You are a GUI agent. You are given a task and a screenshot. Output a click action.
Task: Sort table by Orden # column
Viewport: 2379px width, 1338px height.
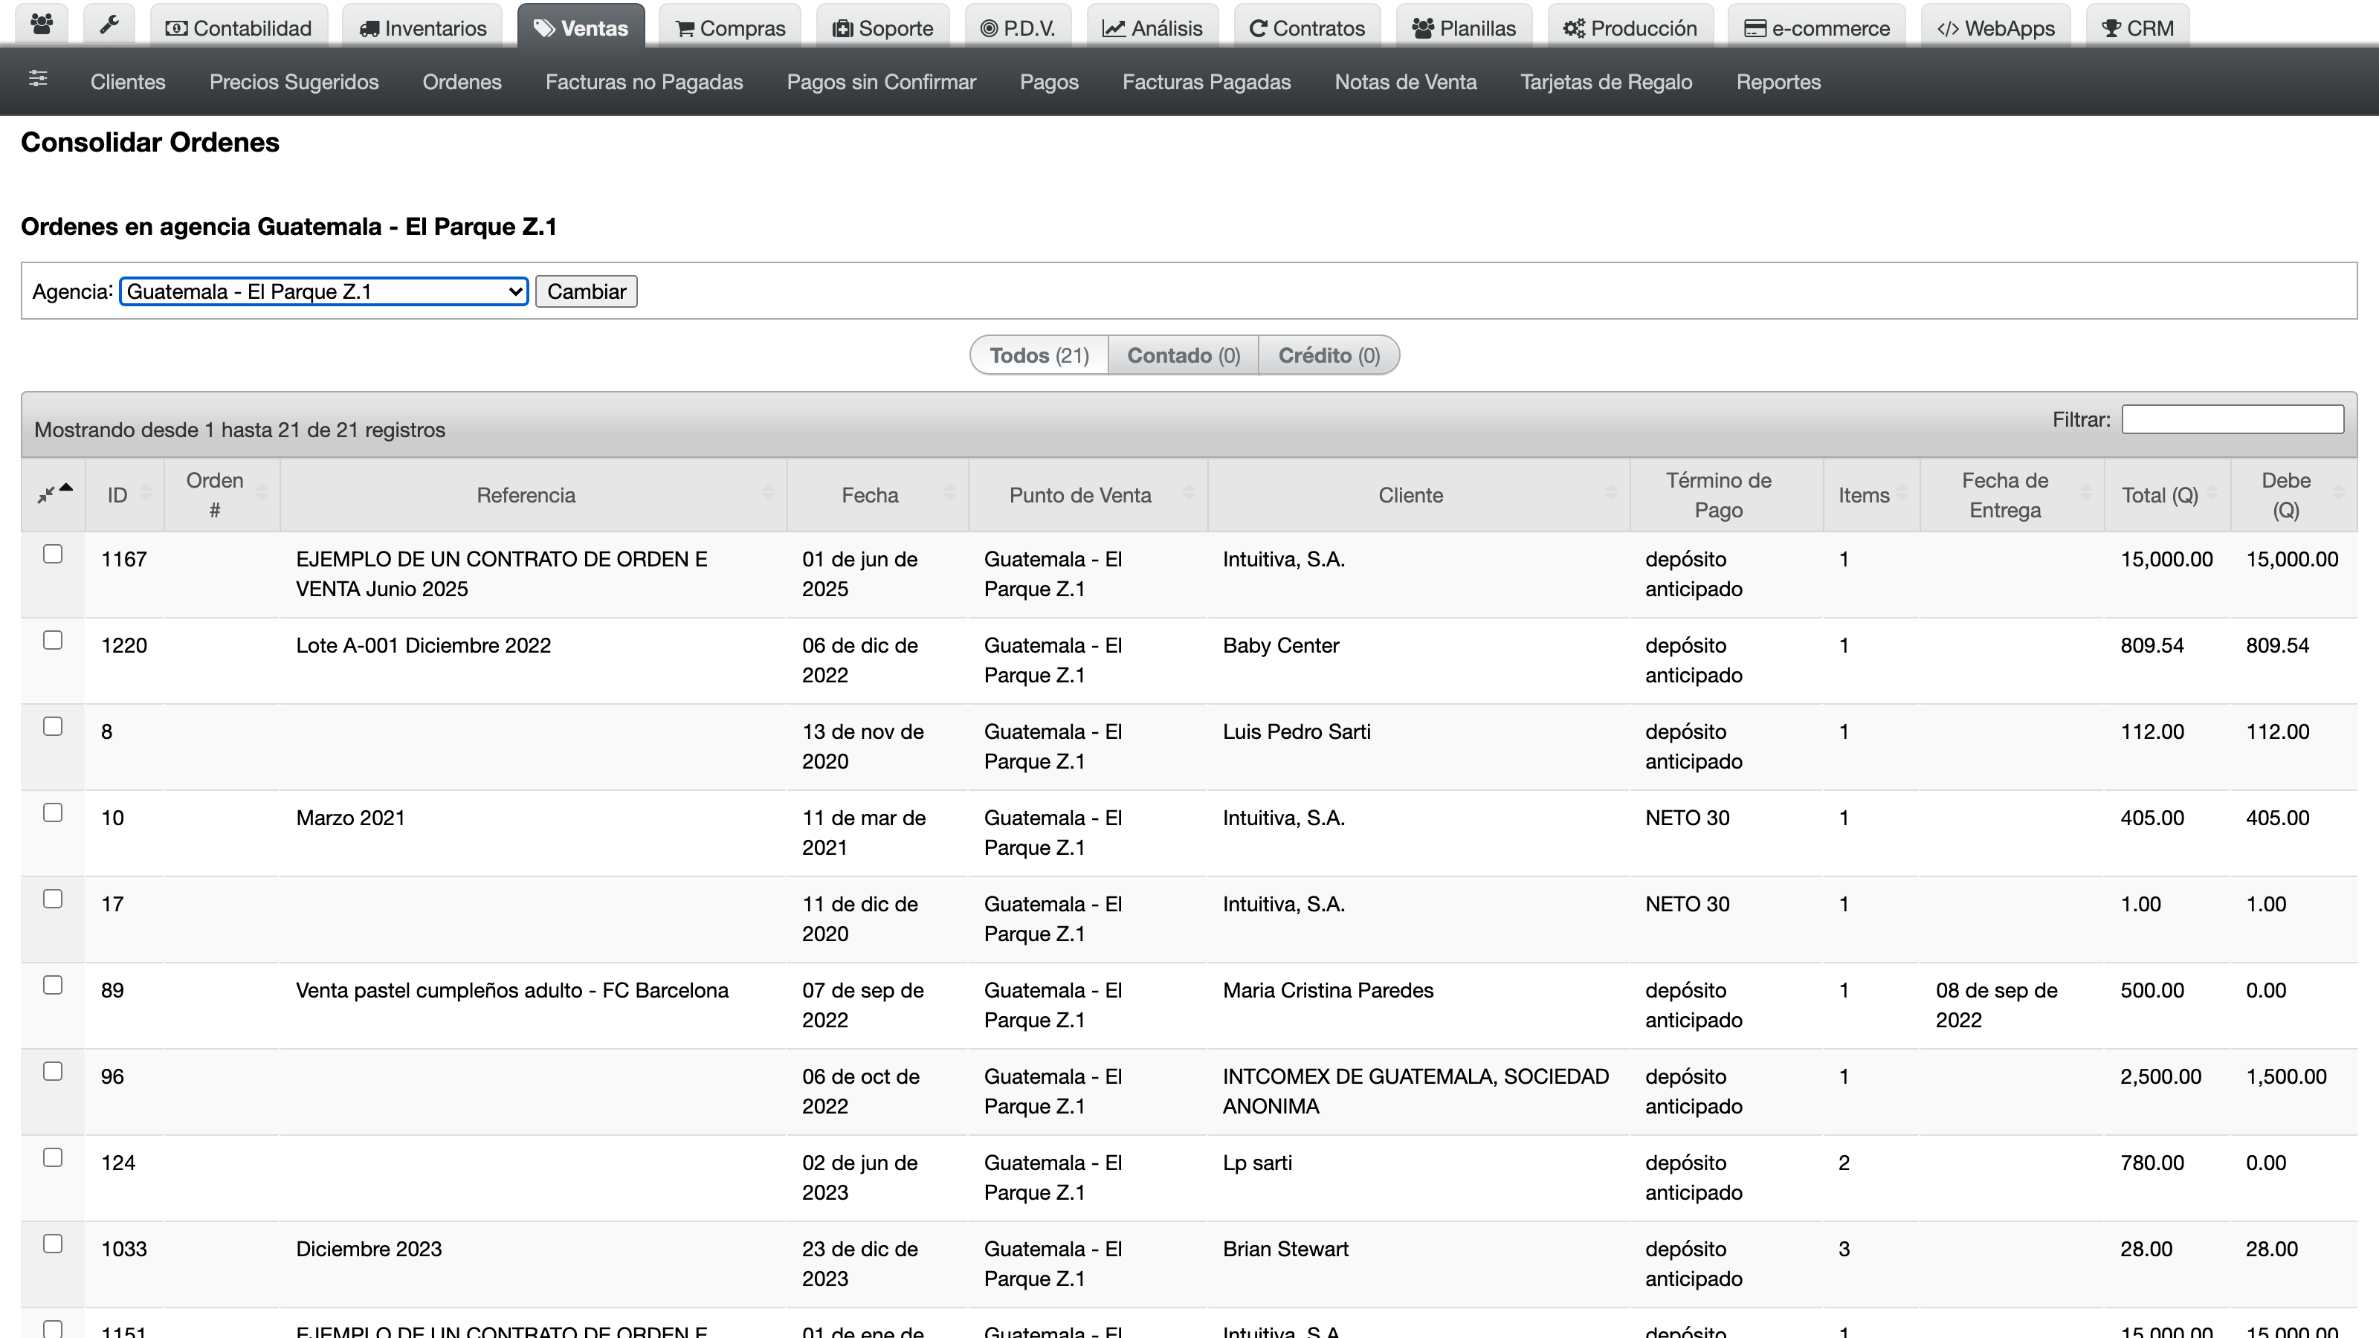tap(222, 494)
